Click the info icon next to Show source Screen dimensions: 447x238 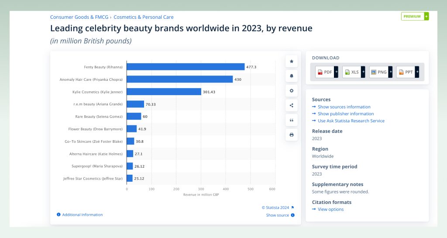click(292, 215)
